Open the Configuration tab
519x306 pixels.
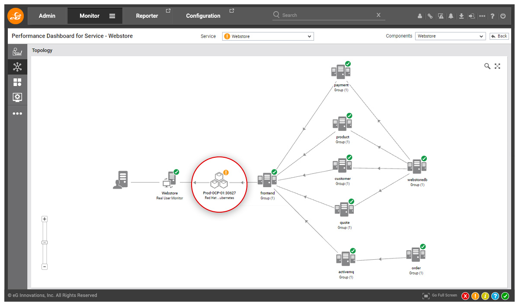pyautogui.click(x=203, y=16)
